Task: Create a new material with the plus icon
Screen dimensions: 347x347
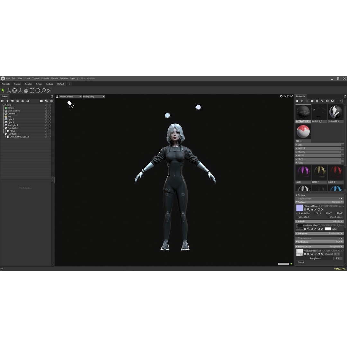Action: 297,101
